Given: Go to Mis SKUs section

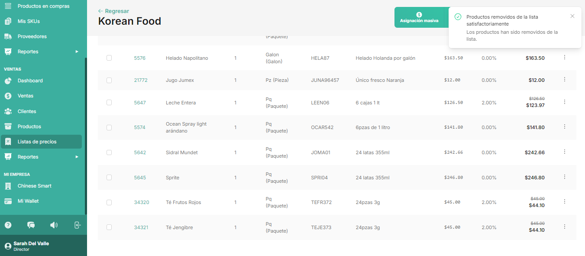Looking at the screenshot, I should tap(29, 21).
